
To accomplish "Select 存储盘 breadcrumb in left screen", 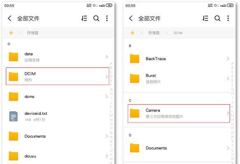I will click(33, 33).
